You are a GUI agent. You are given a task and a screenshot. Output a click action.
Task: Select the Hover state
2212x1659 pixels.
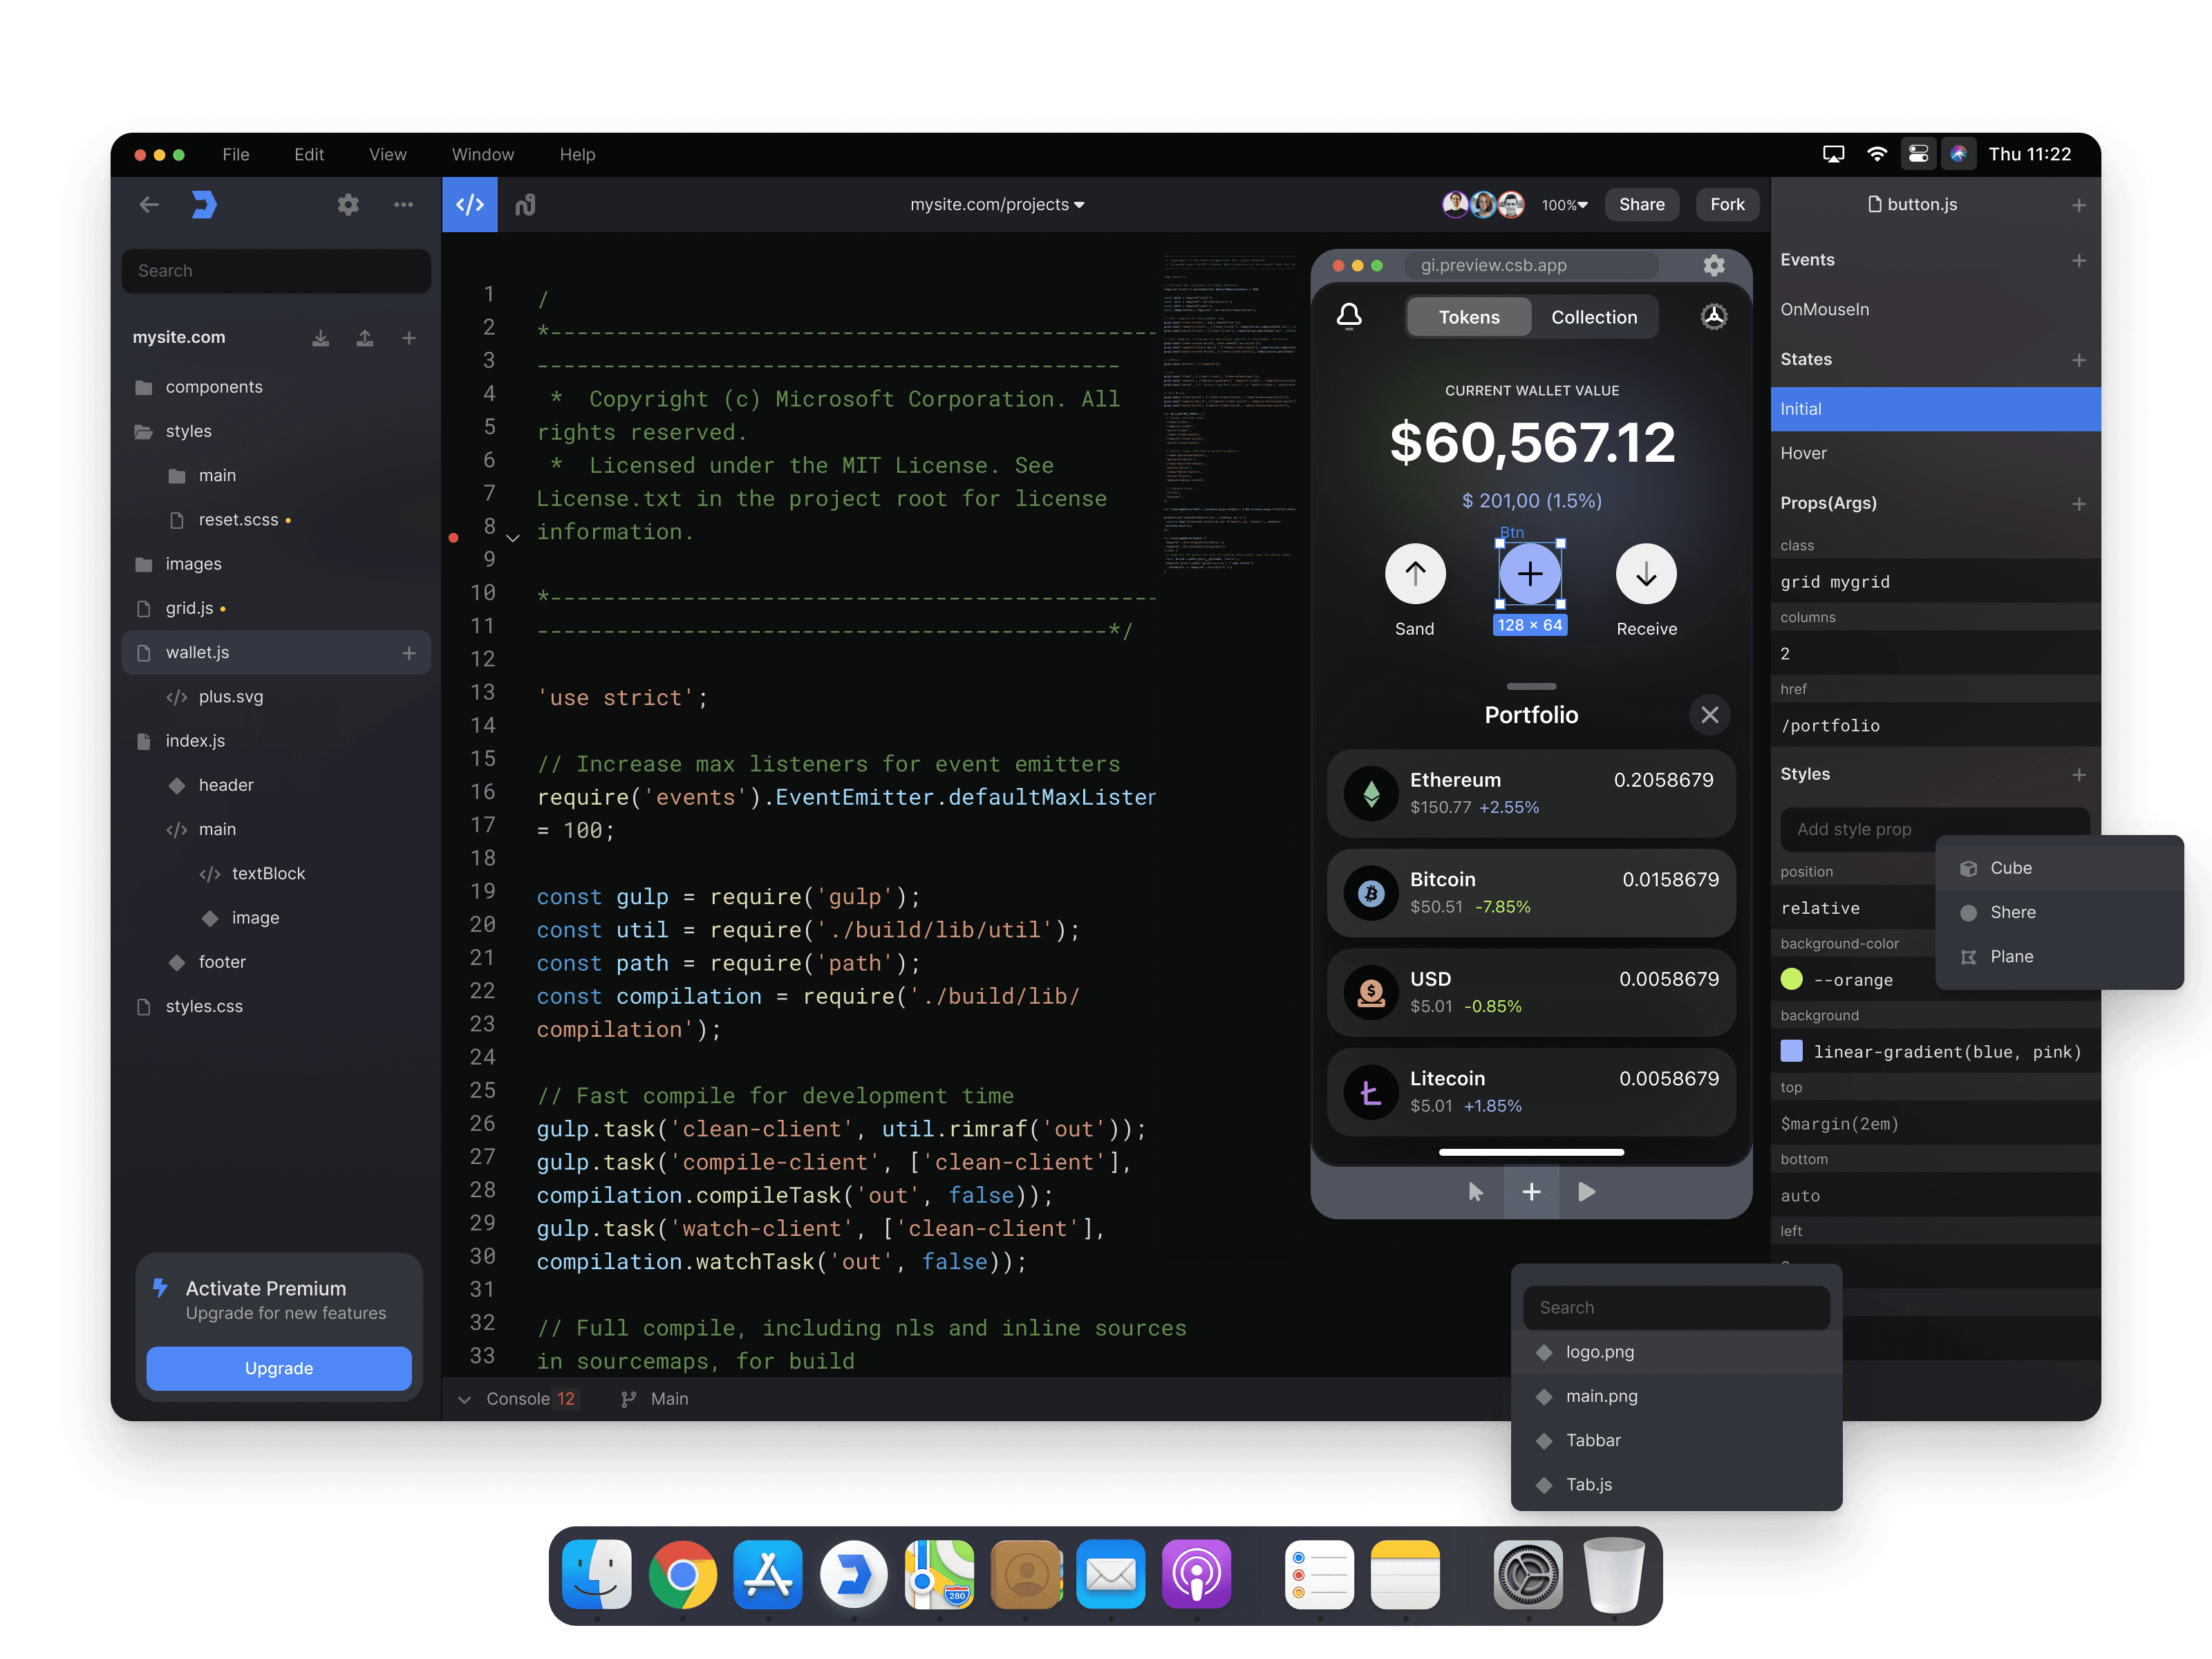1803,453
